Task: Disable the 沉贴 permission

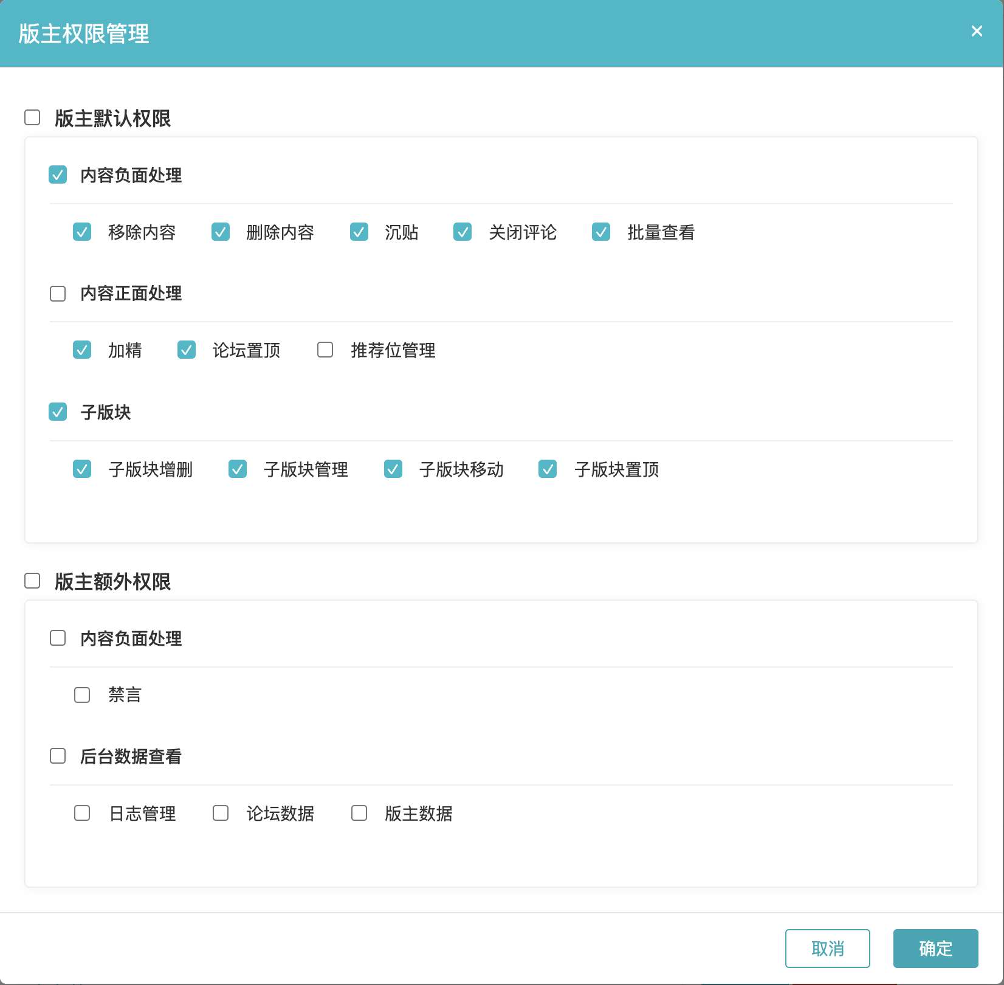Action: click(x=359, y=232)
